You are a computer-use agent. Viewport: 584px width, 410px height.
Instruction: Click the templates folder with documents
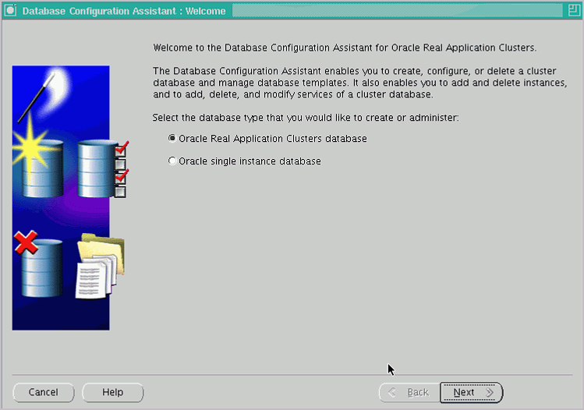pos(100,267)
